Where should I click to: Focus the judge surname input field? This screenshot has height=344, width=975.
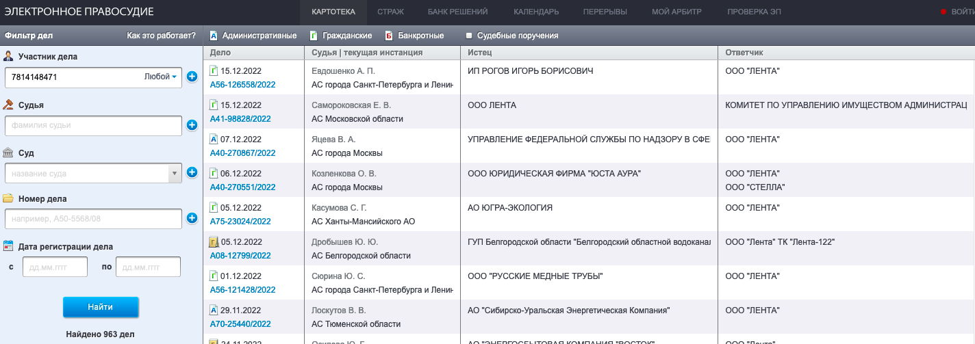(x=93, y=126)
